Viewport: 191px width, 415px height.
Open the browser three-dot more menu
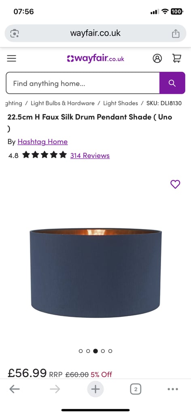click(x=173, y=389)
